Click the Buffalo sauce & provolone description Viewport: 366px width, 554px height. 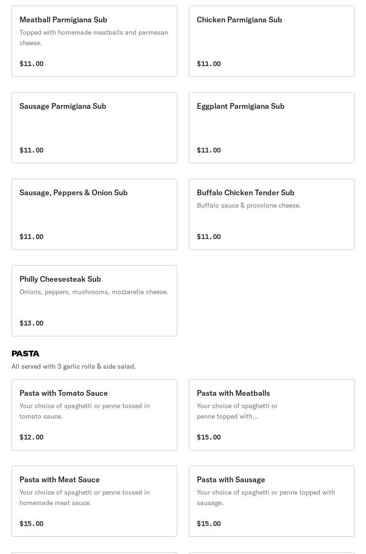pyautogui.click(x=249, y=205)
